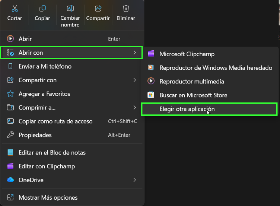
Task: Click the path icon beside Copiar como ruta
Action: click(x=10, y=121)
